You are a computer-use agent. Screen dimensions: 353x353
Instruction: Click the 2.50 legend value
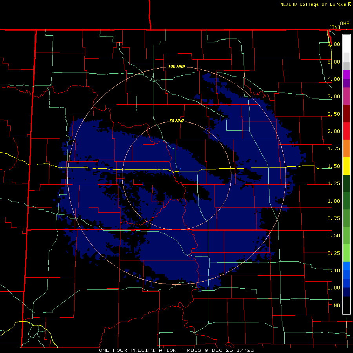334,114
